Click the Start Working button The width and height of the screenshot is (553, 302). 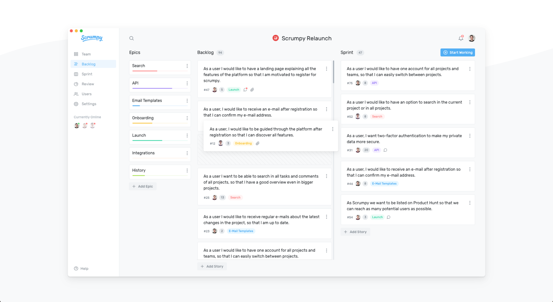tap(457, 52)
